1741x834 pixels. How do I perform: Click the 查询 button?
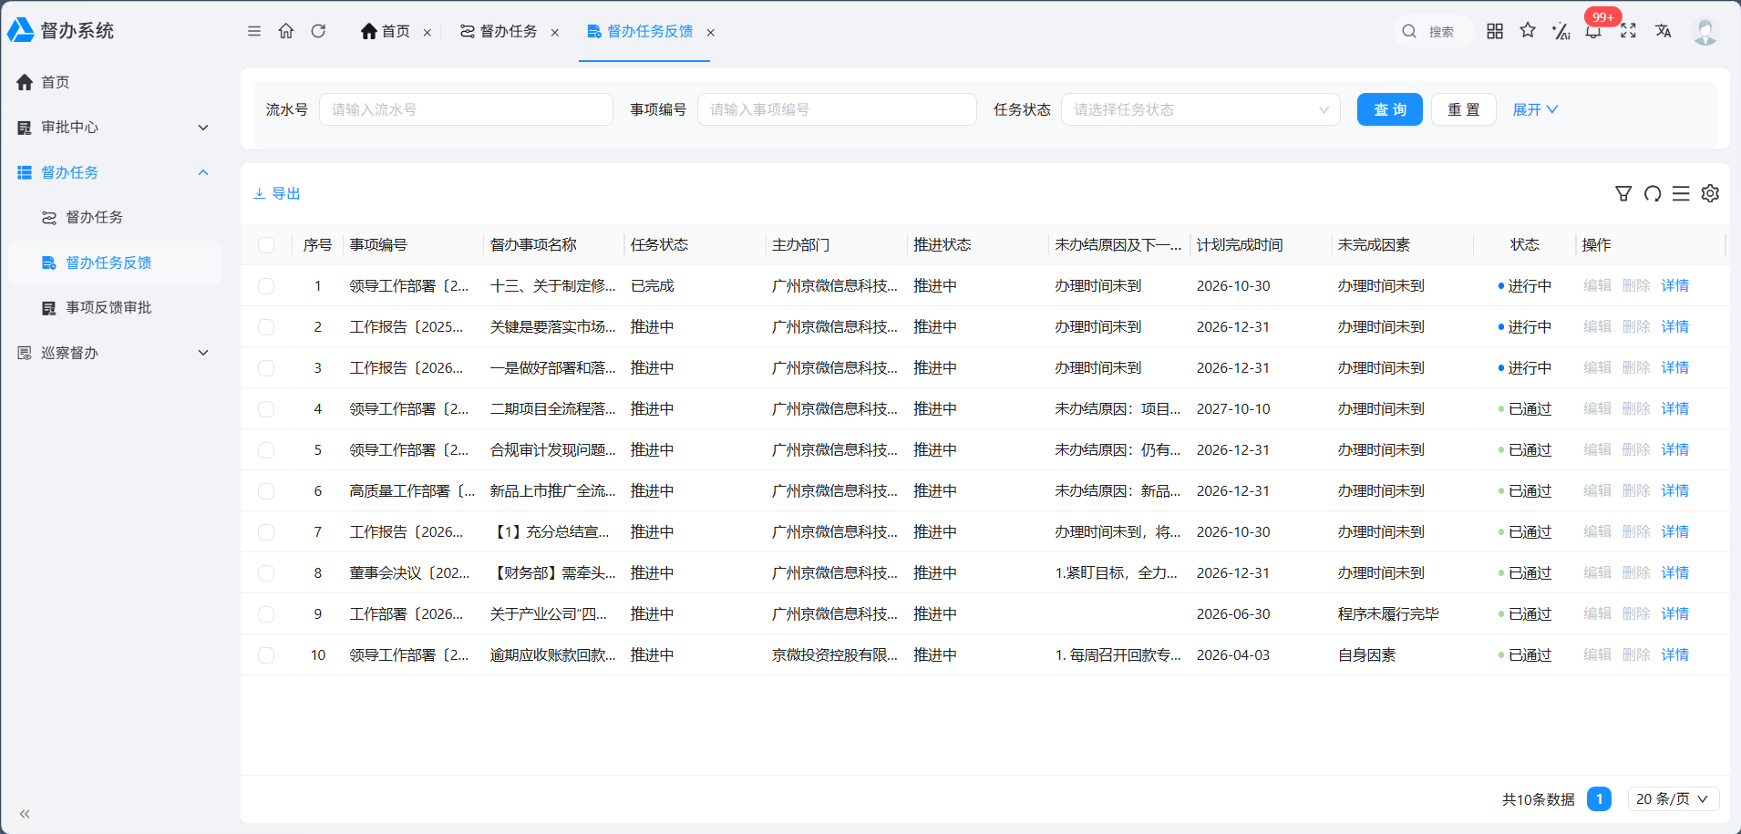[1390, 109]
